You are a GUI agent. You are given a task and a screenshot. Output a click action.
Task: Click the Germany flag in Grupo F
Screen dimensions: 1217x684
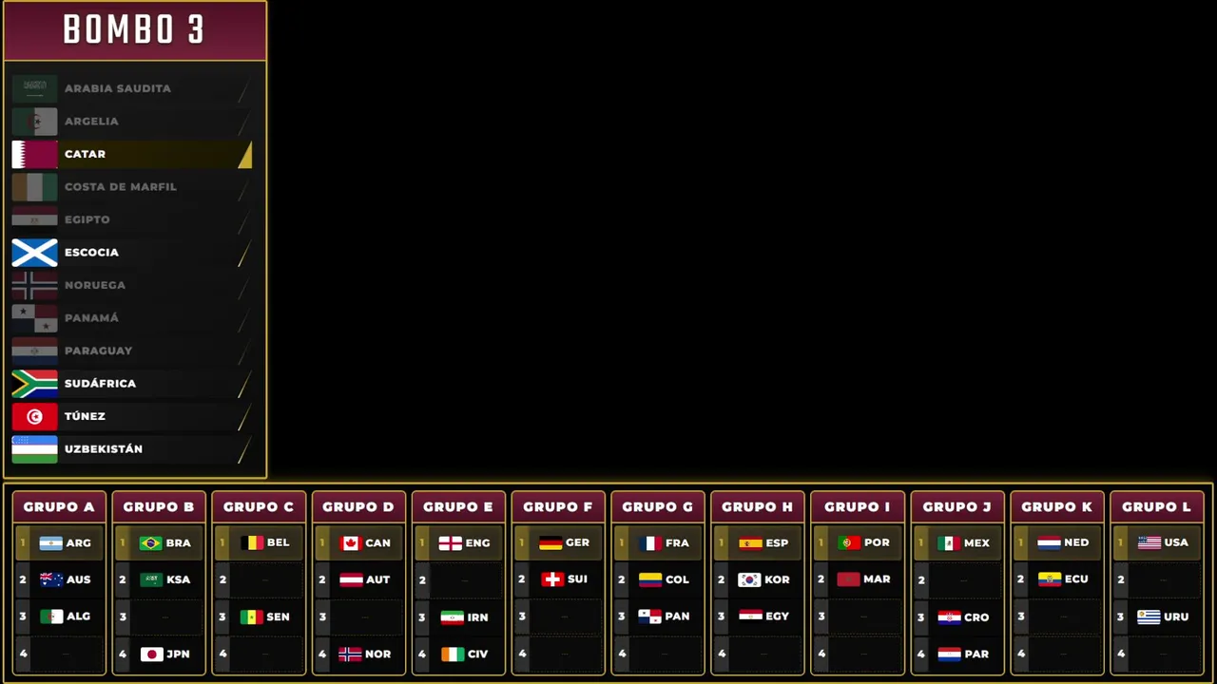pyautogui.click(x=551, y=543)
